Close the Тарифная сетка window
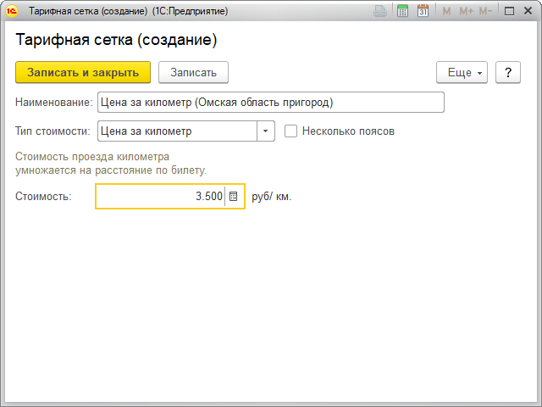542x407 pixels. click(528, 11)
